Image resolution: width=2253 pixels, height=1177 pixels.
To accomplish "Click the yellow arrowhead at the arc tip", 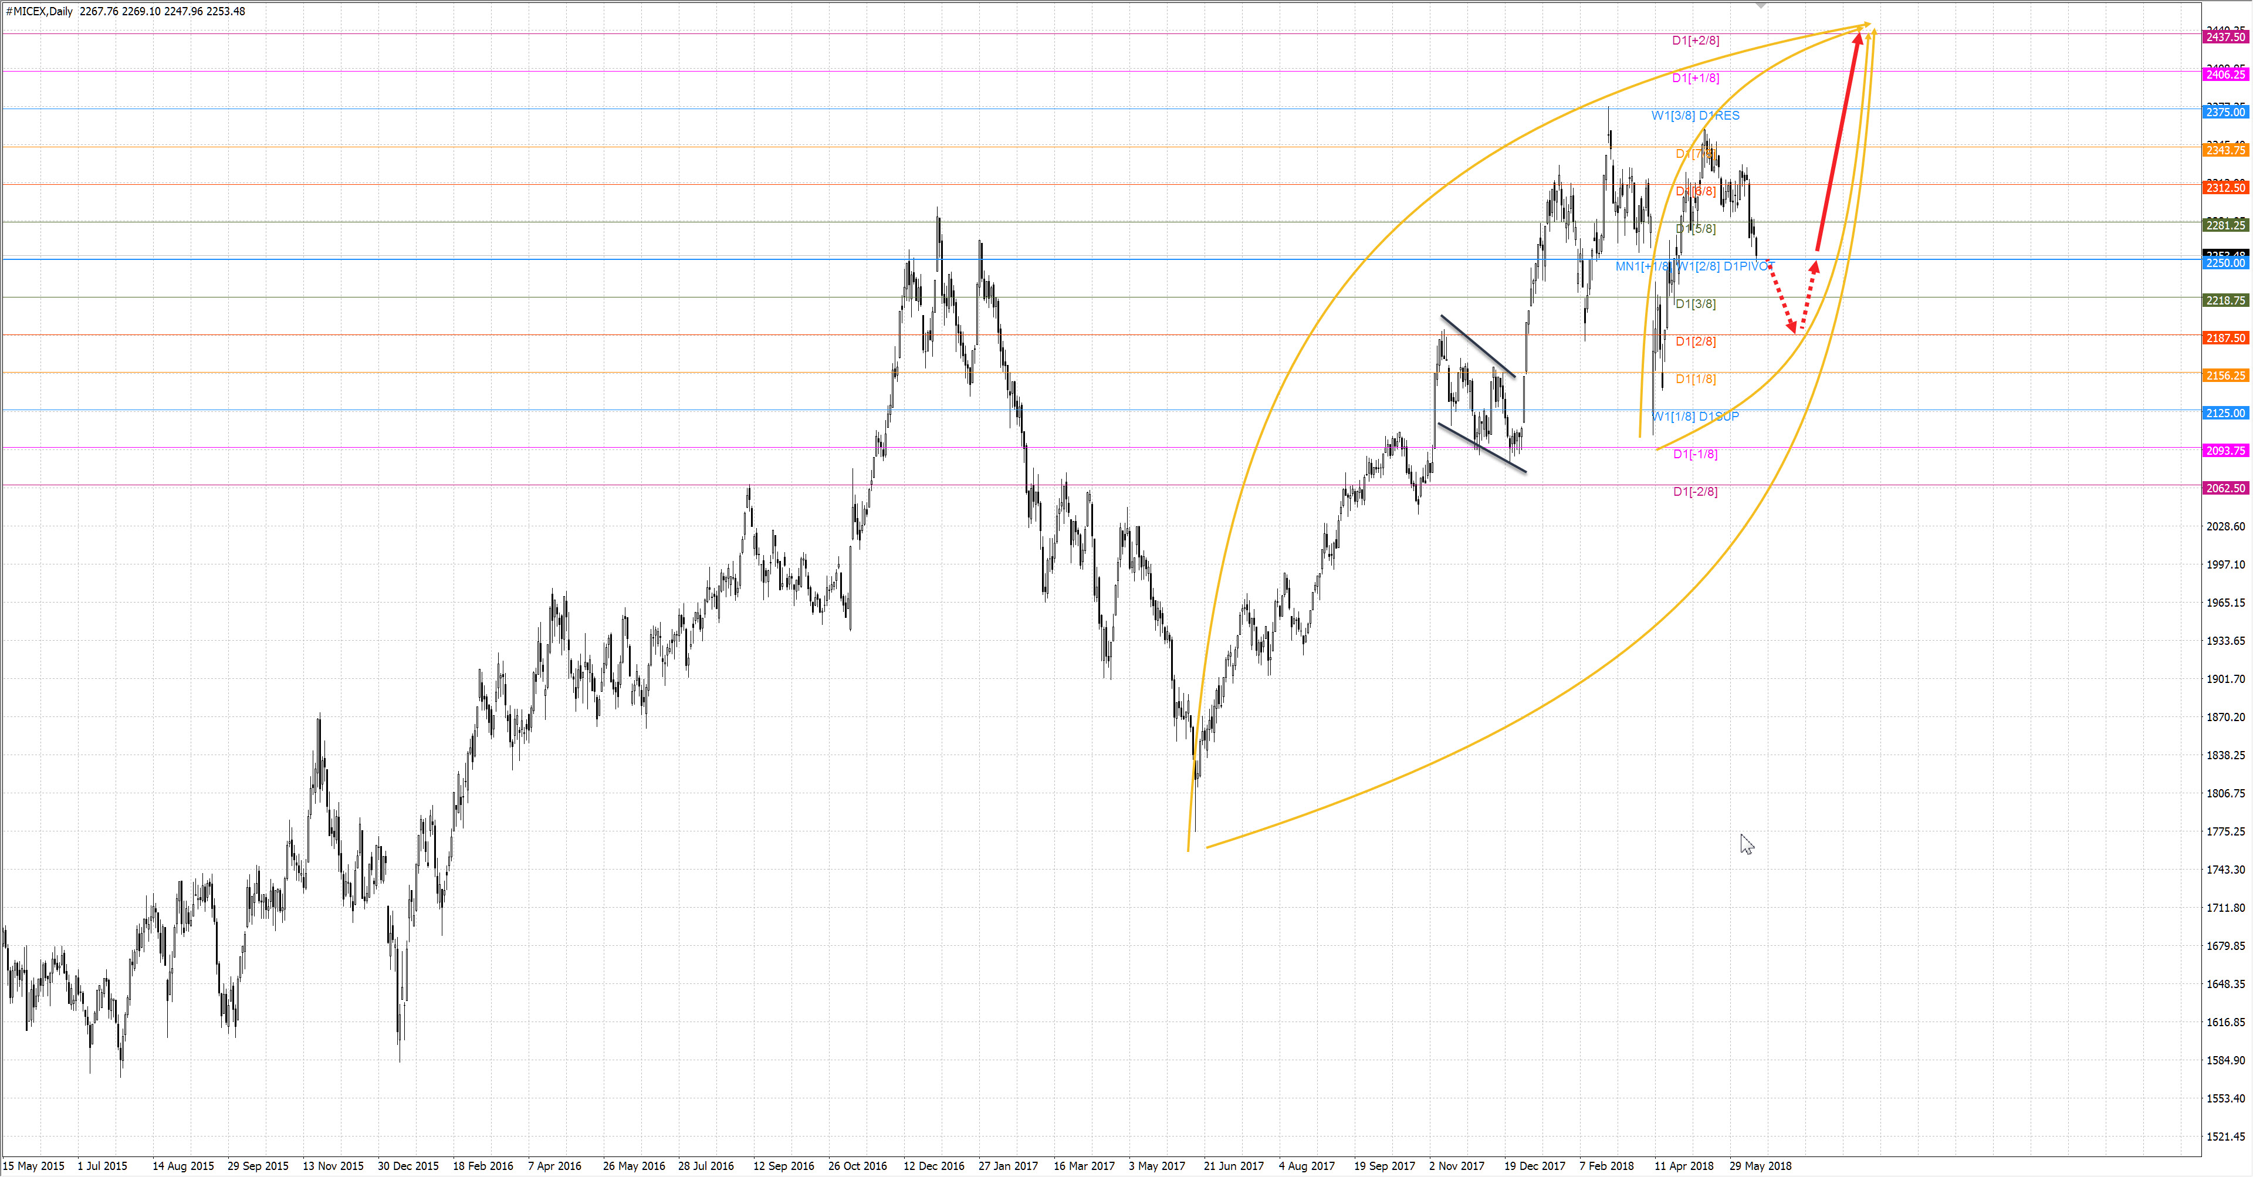I will (x=1865, y=25).
